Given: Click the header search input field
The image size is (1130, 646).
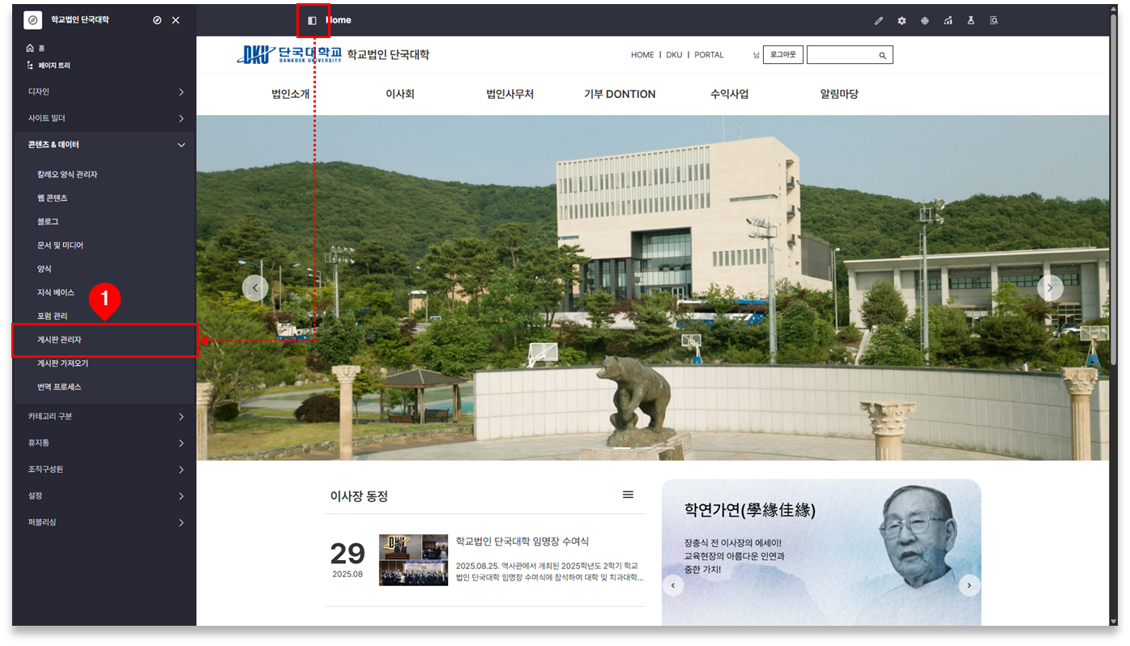Looking at the screenshot, I should pyautogui.click(x=842, y=55).
